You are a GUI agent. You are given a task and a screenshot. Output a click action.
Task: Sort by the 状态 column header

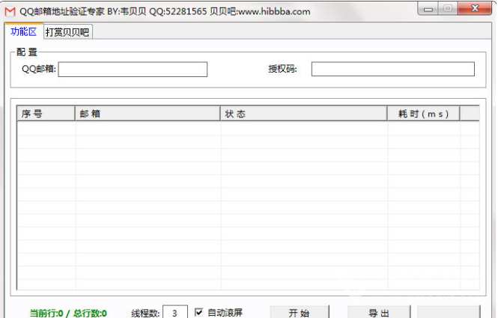coord(303,114)
